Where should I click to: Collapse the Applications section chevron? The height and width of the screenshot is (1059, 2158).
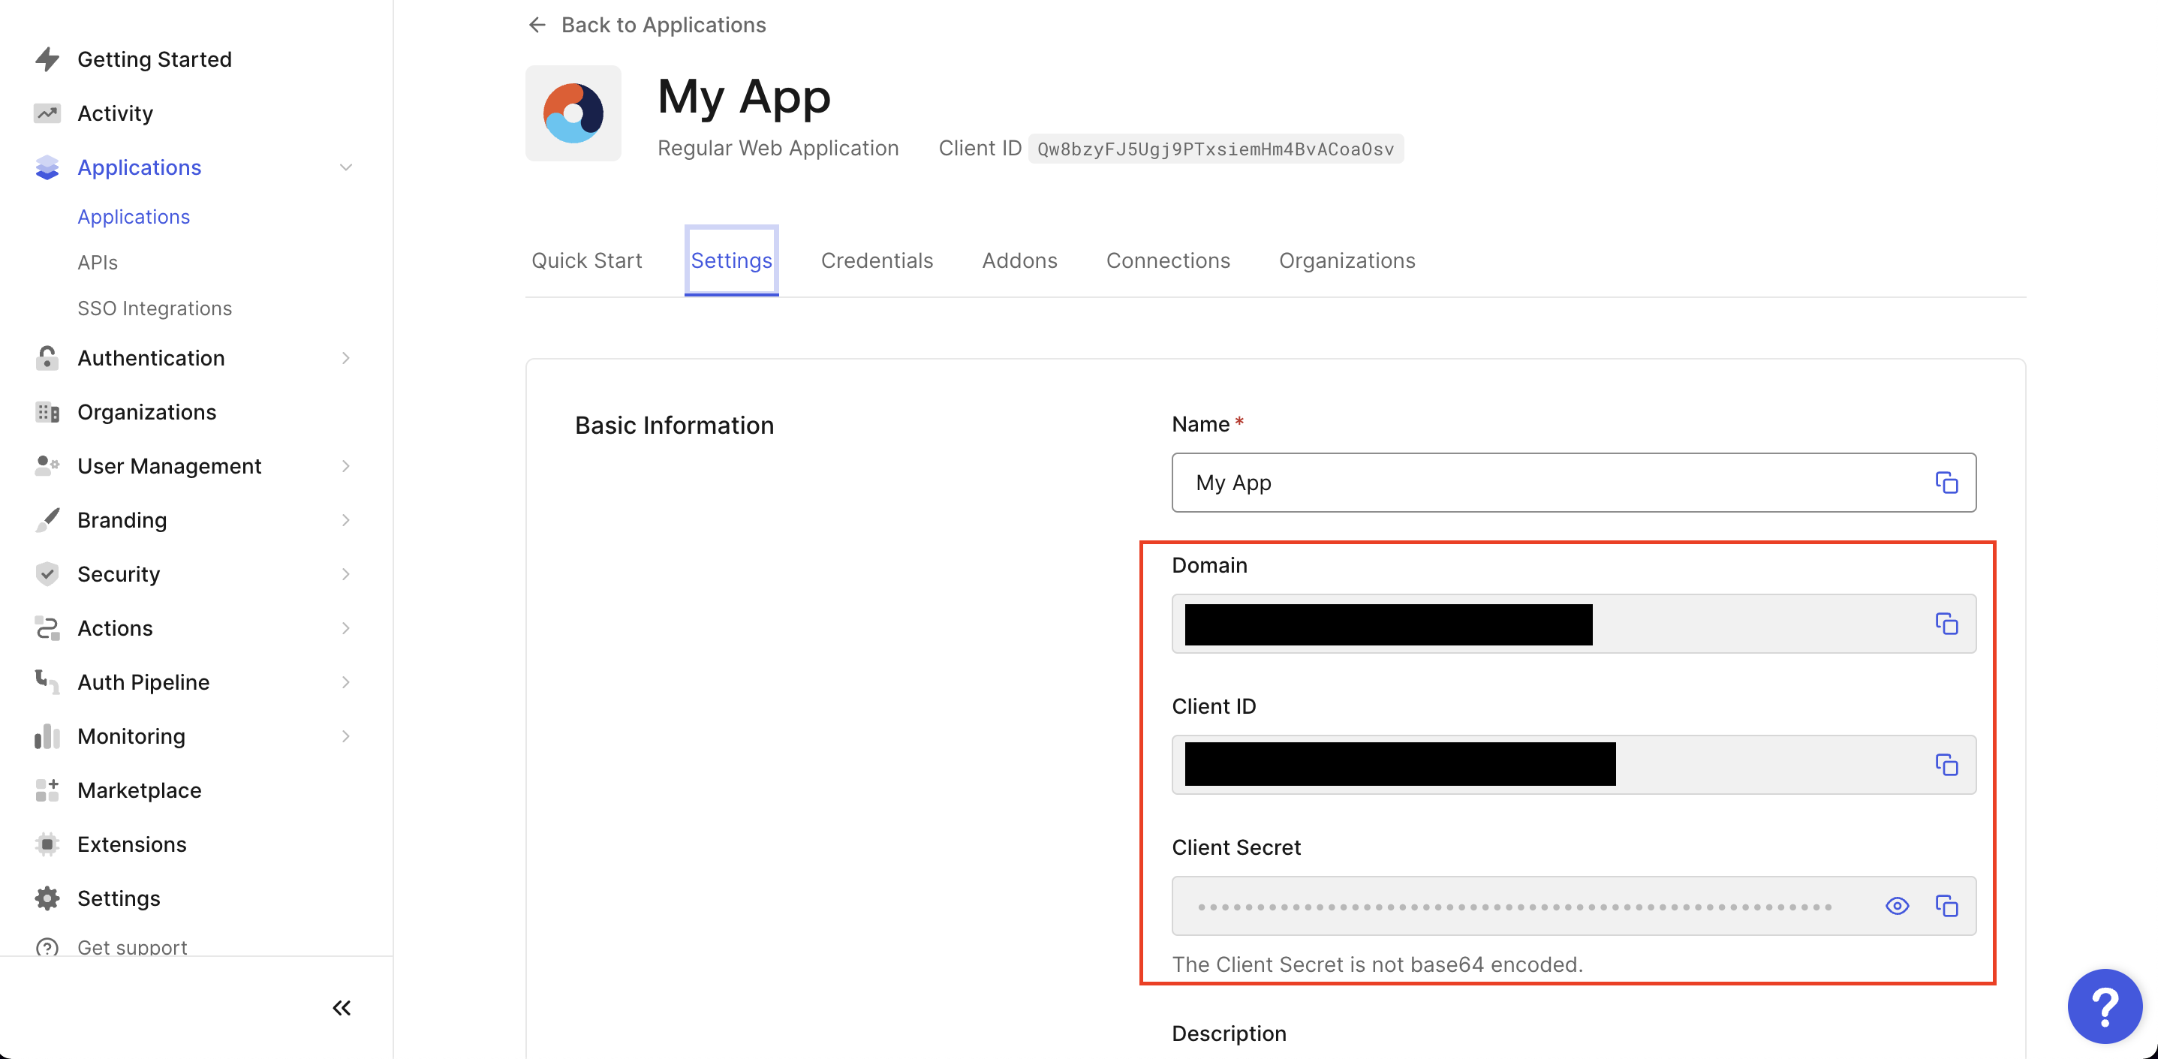[x=346, y=167]
